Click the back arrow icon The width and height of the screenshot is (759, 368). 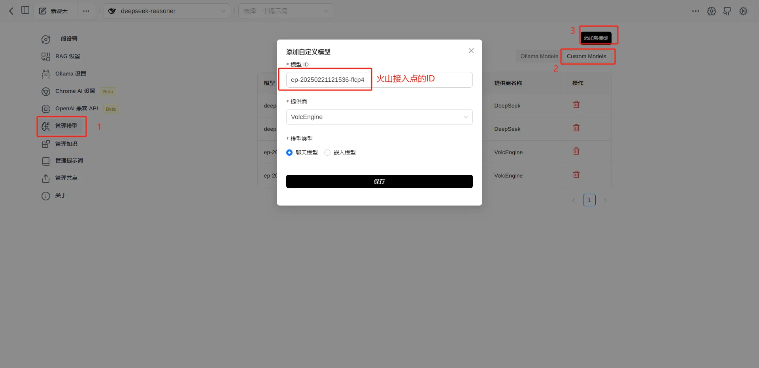click(11, 11)
